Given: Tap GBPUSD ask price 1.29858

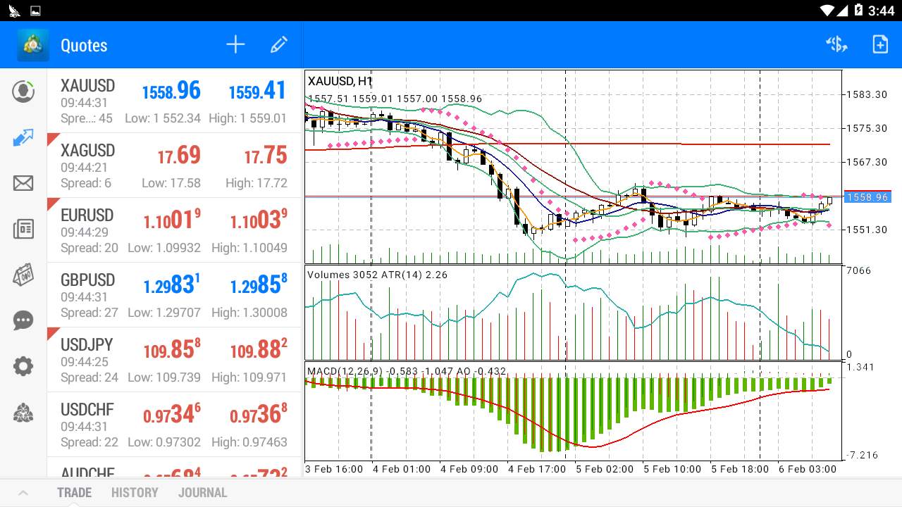Looking at the screenshot, I should tap(259, 284).
